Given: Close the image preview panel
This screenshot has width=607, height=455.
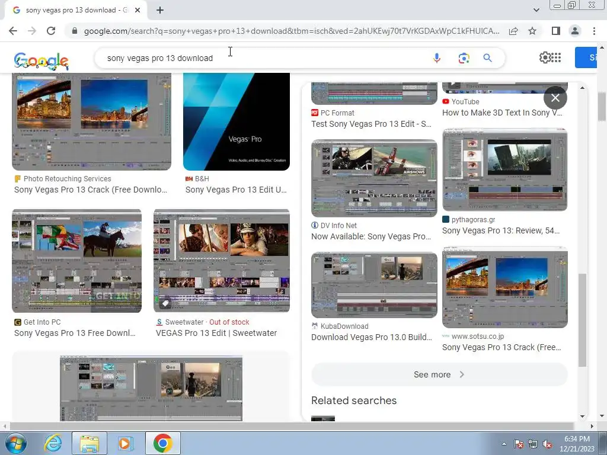Looking at the screenshot, I should point(555,98).
